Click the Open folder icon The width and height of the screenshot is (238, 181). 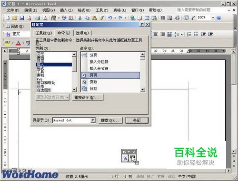pyautogui.click(x=15, y=18)
